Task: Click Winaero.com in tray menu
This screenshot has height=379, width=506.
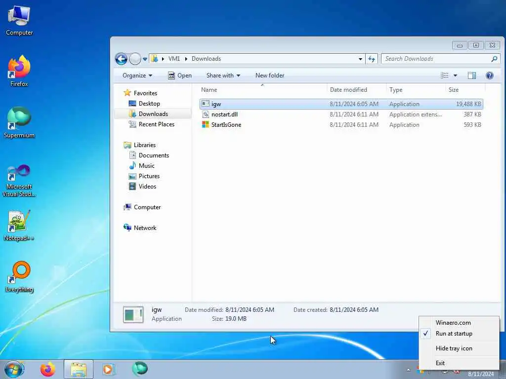Action: point(453,323)
